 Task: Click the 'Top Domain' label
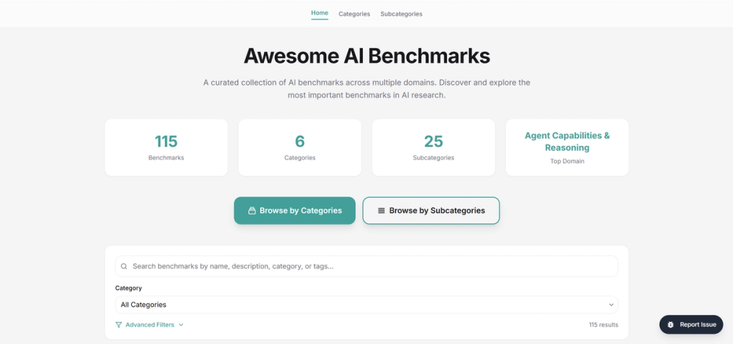pyautogui.click(x=567, y=161)
